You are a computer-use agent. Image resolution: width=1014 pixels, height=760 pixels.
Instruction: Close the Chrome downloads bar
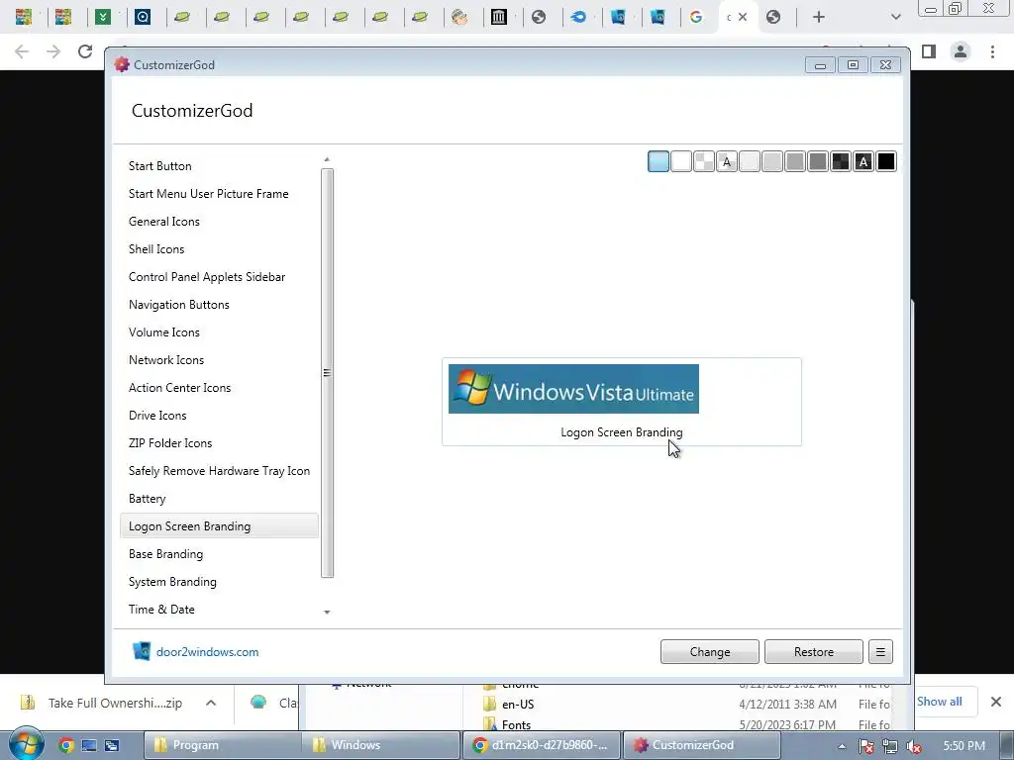pos(996,702)
